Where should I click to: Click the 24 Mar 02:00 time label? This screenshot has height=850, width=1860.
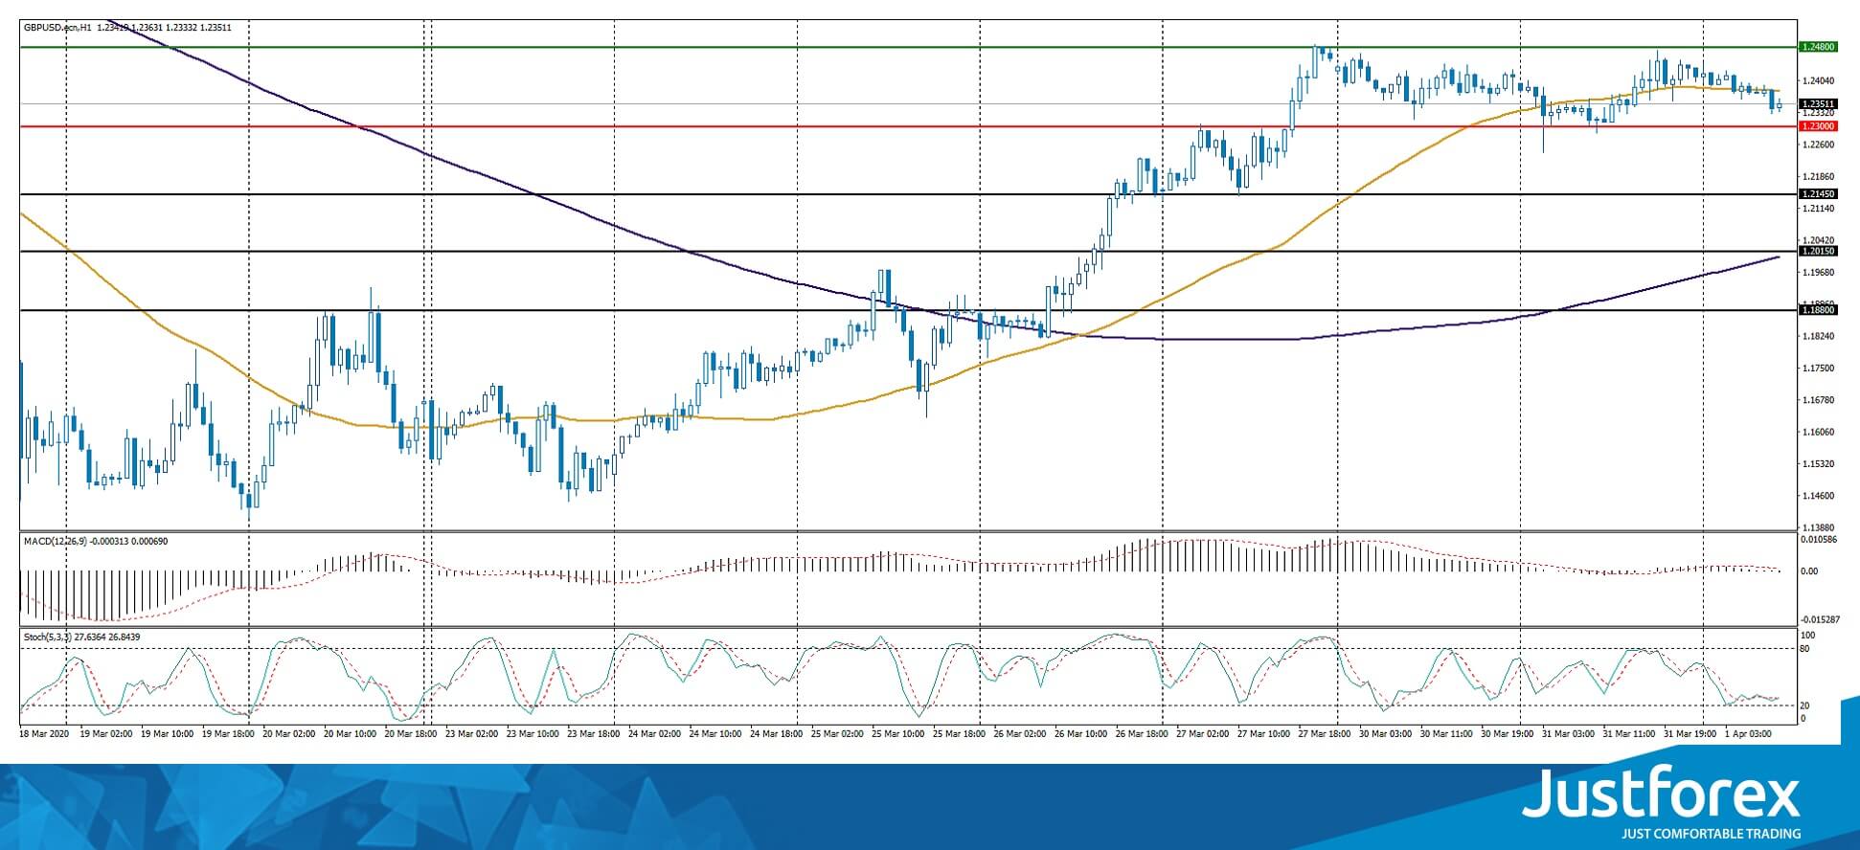656,734
